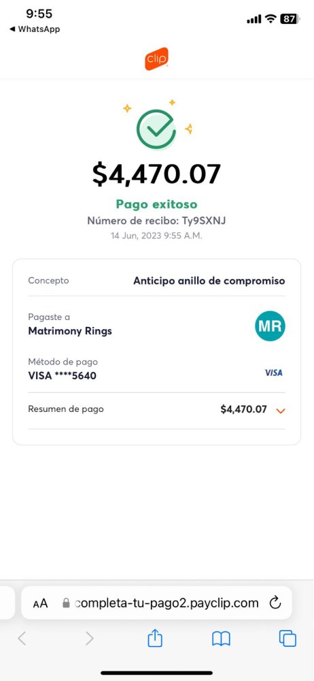
Task: Go back to previous page
Action: pyautogui.click(x=22, y=639)
